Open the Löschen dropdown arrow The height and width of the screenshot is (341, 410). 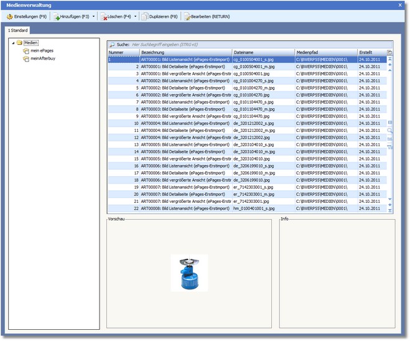pyautogui.click(x=136, y=17)
